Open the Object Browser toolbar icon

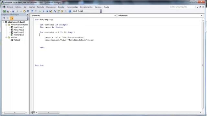(62, 11)
